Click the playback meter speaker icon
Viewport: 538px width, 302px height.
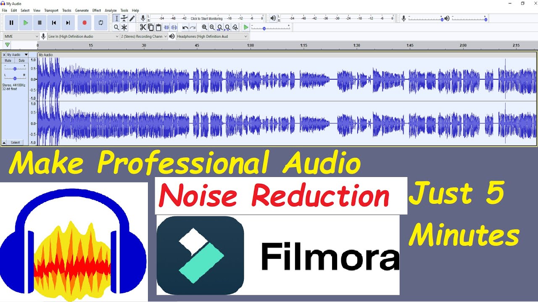point(273,18)
